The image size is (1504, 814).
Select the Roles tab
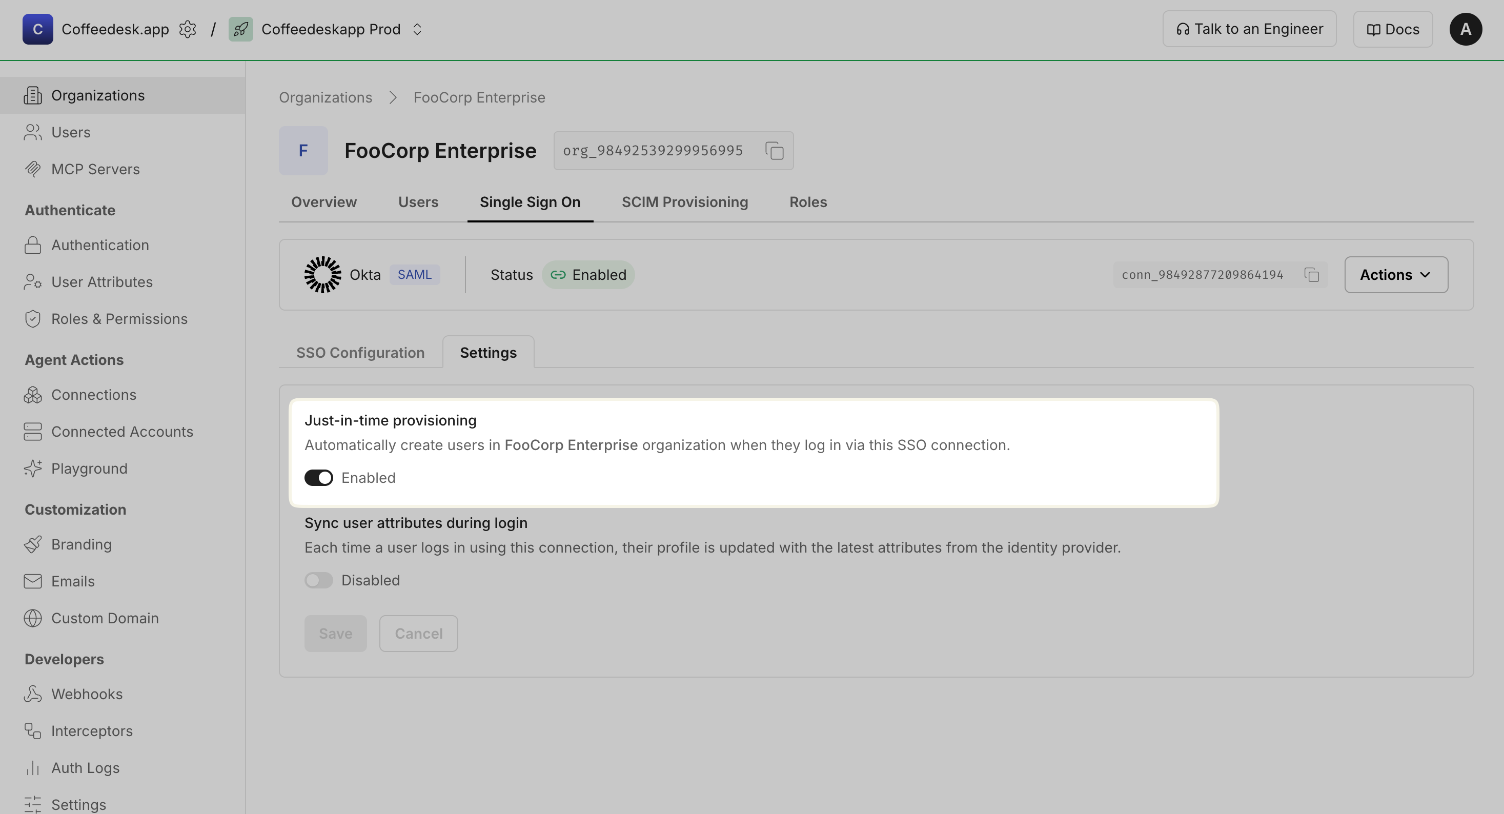807,202
